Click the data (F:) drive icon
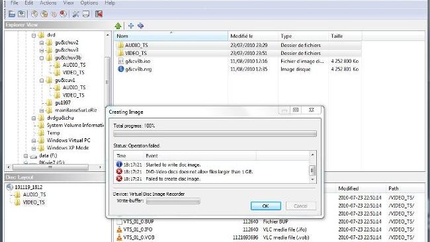Screen dimensions: 430x242 click(x=34, y=156)
